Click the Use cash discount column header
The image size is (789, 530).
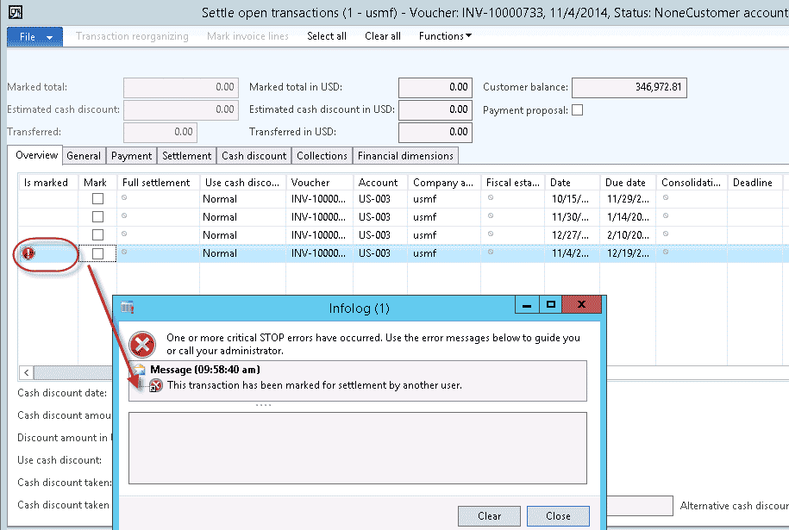[x=242, y=183]
